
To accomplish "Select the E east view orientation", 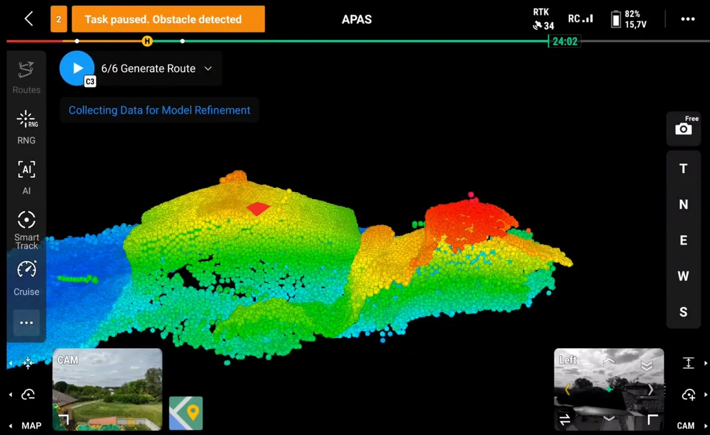I will point(683,241).
